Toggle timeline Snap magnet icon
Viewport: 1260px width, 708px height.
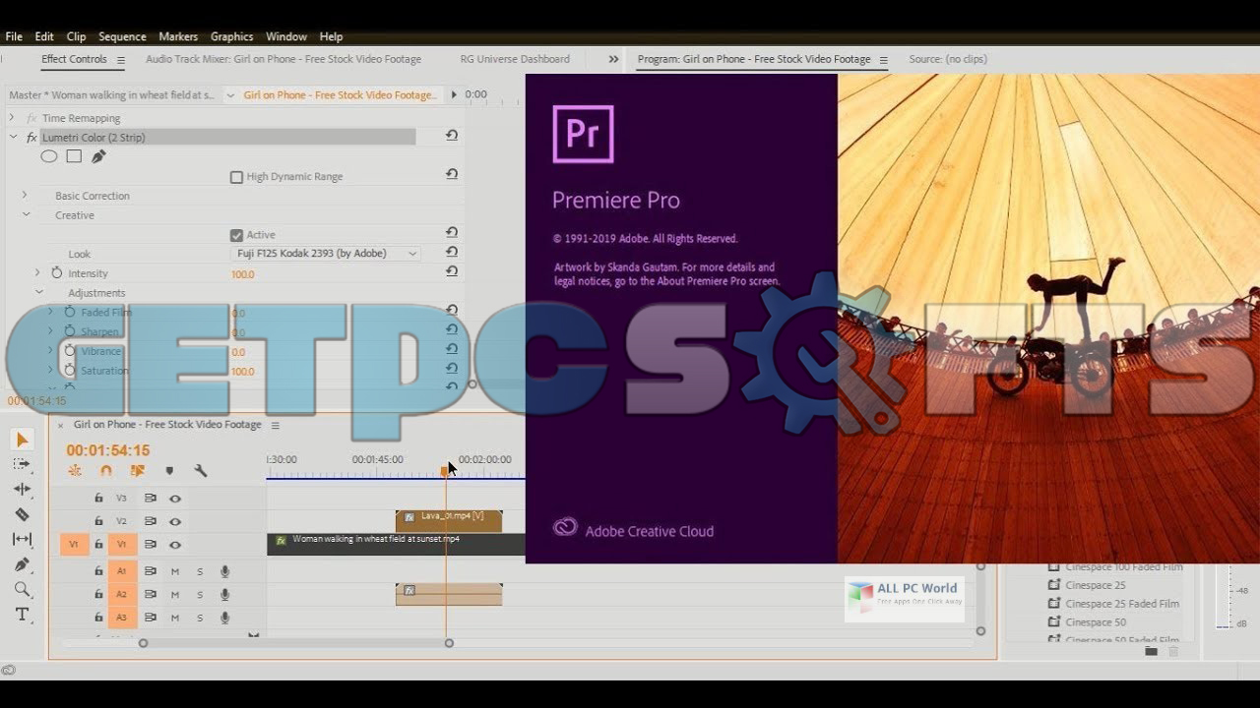coord(105,471)
